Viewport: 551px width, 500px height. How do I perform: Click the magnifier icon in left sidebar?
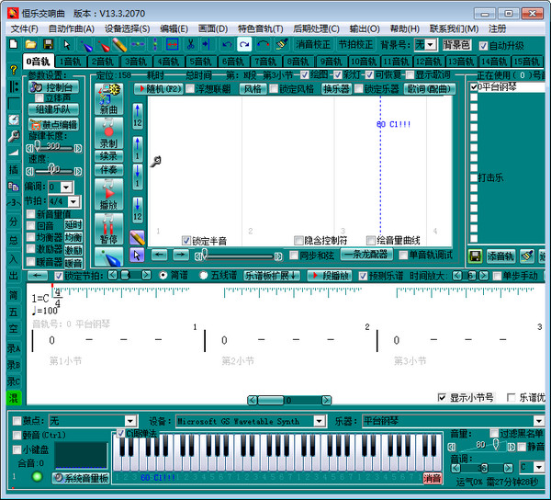pyautogui.click(x=13, y=136)
